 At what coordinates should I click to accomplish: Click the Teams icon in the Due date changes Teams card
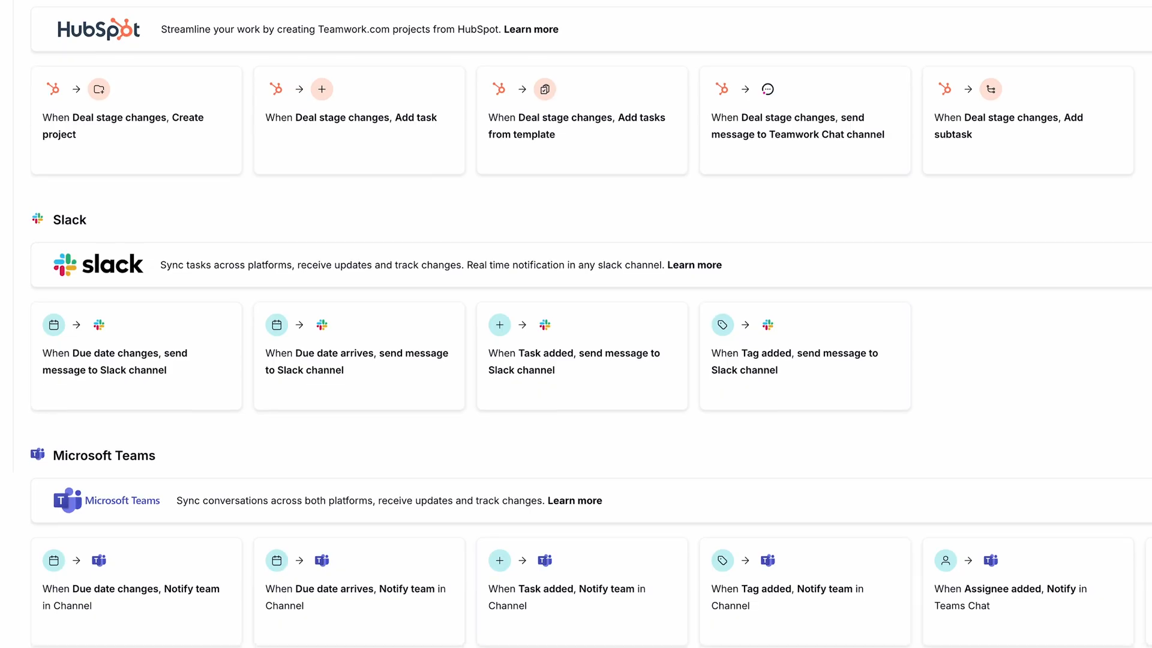[x=99, y=561]
